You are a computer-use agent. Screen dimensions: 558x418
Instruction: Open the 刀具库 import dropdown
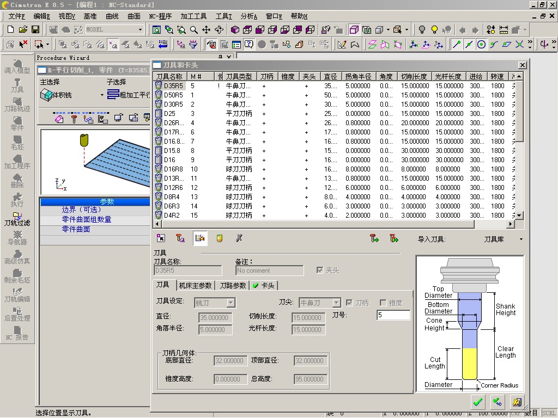521,239
